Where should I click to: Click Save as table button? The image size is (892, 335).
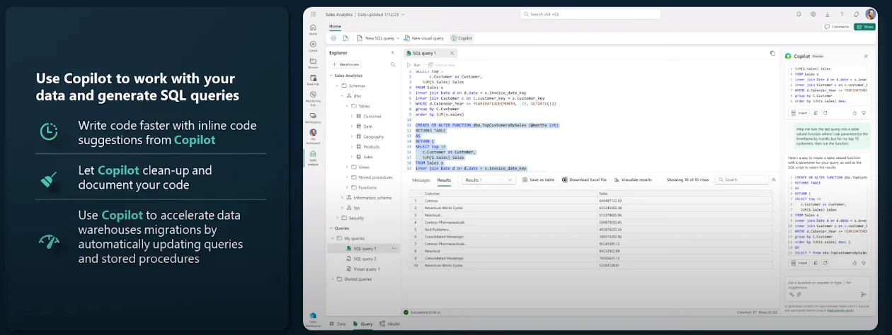(x=538, y=180)
